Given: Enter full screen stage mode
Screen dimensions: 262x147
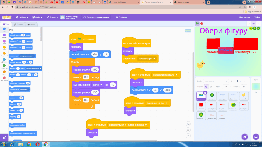Looking at the screenshot, I should [258, 24].
